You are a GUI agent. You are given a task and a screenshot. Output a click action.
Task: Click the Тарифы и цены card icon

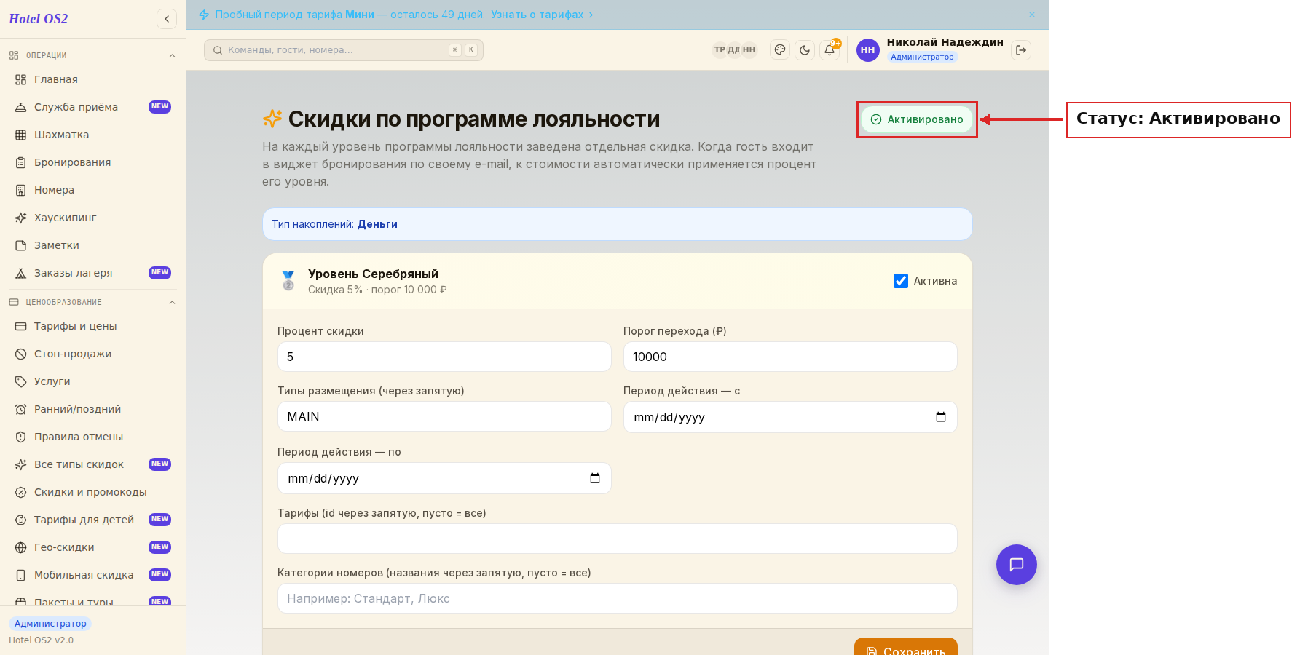coord(21,326)
